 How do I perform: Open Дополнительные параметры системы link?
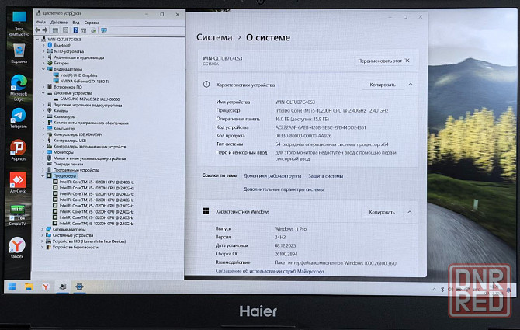[x=283, y=189]
